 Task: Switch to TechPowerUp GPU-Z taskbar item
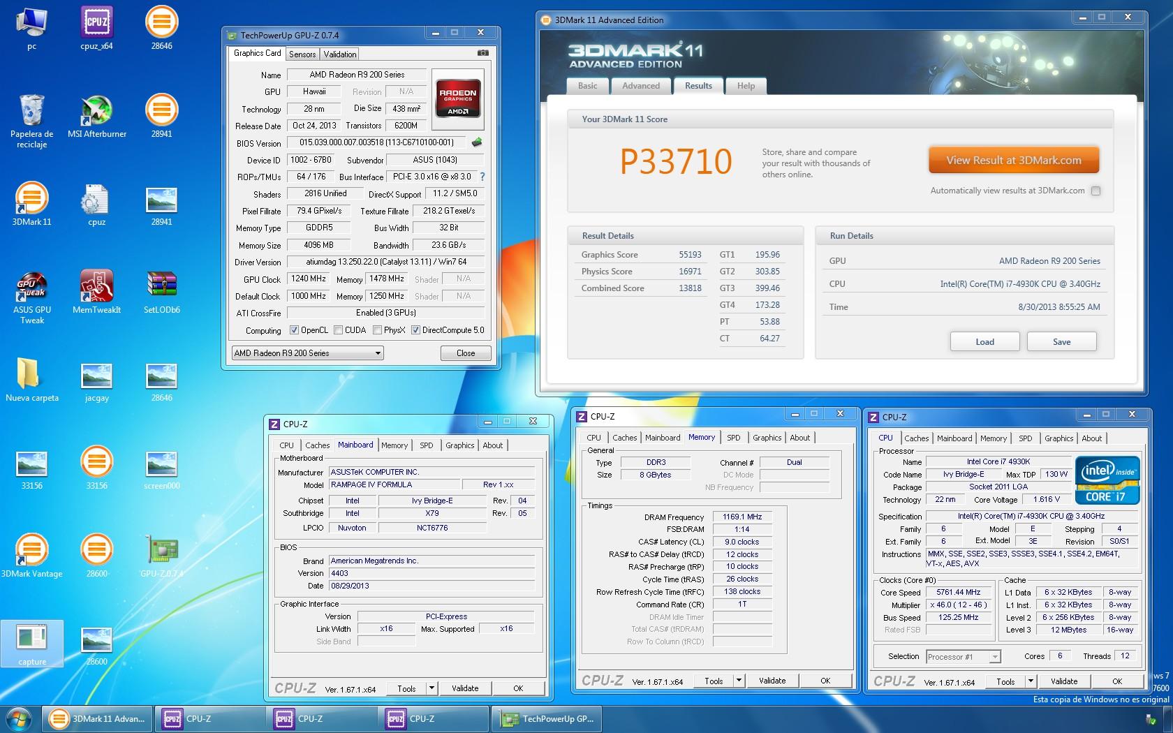point(547,718)
